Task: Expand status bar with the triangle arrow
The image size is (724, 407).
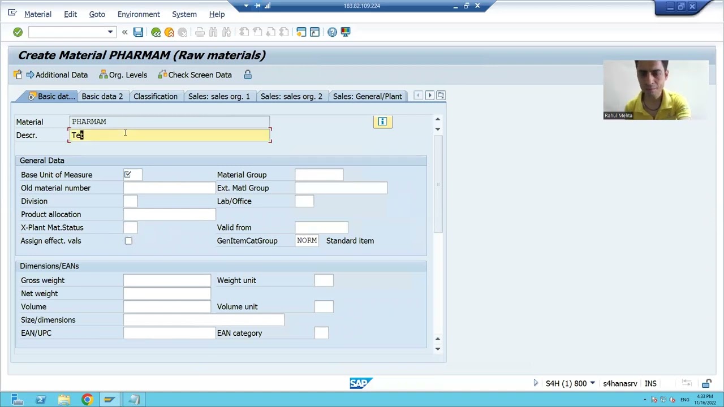Action: click(x=535, y=383)
